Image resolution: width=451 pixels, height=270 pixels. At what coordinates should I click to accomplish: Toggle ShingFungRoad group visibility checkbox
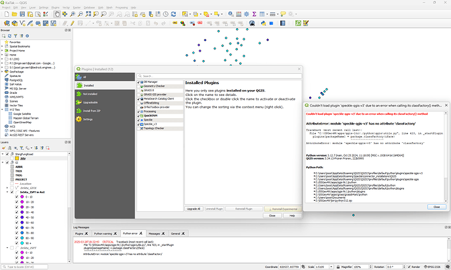(x=7, y=154)
